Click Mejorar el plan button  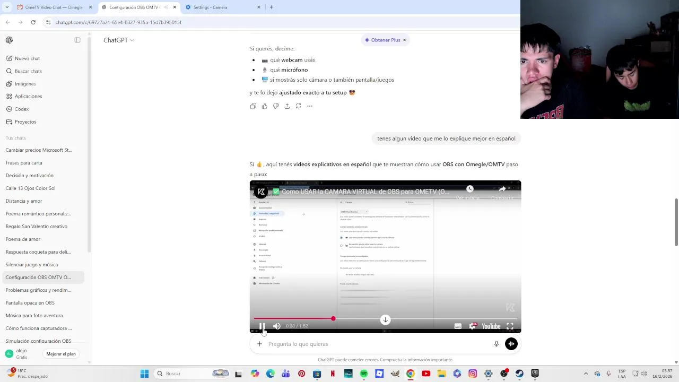click(61, 354)
